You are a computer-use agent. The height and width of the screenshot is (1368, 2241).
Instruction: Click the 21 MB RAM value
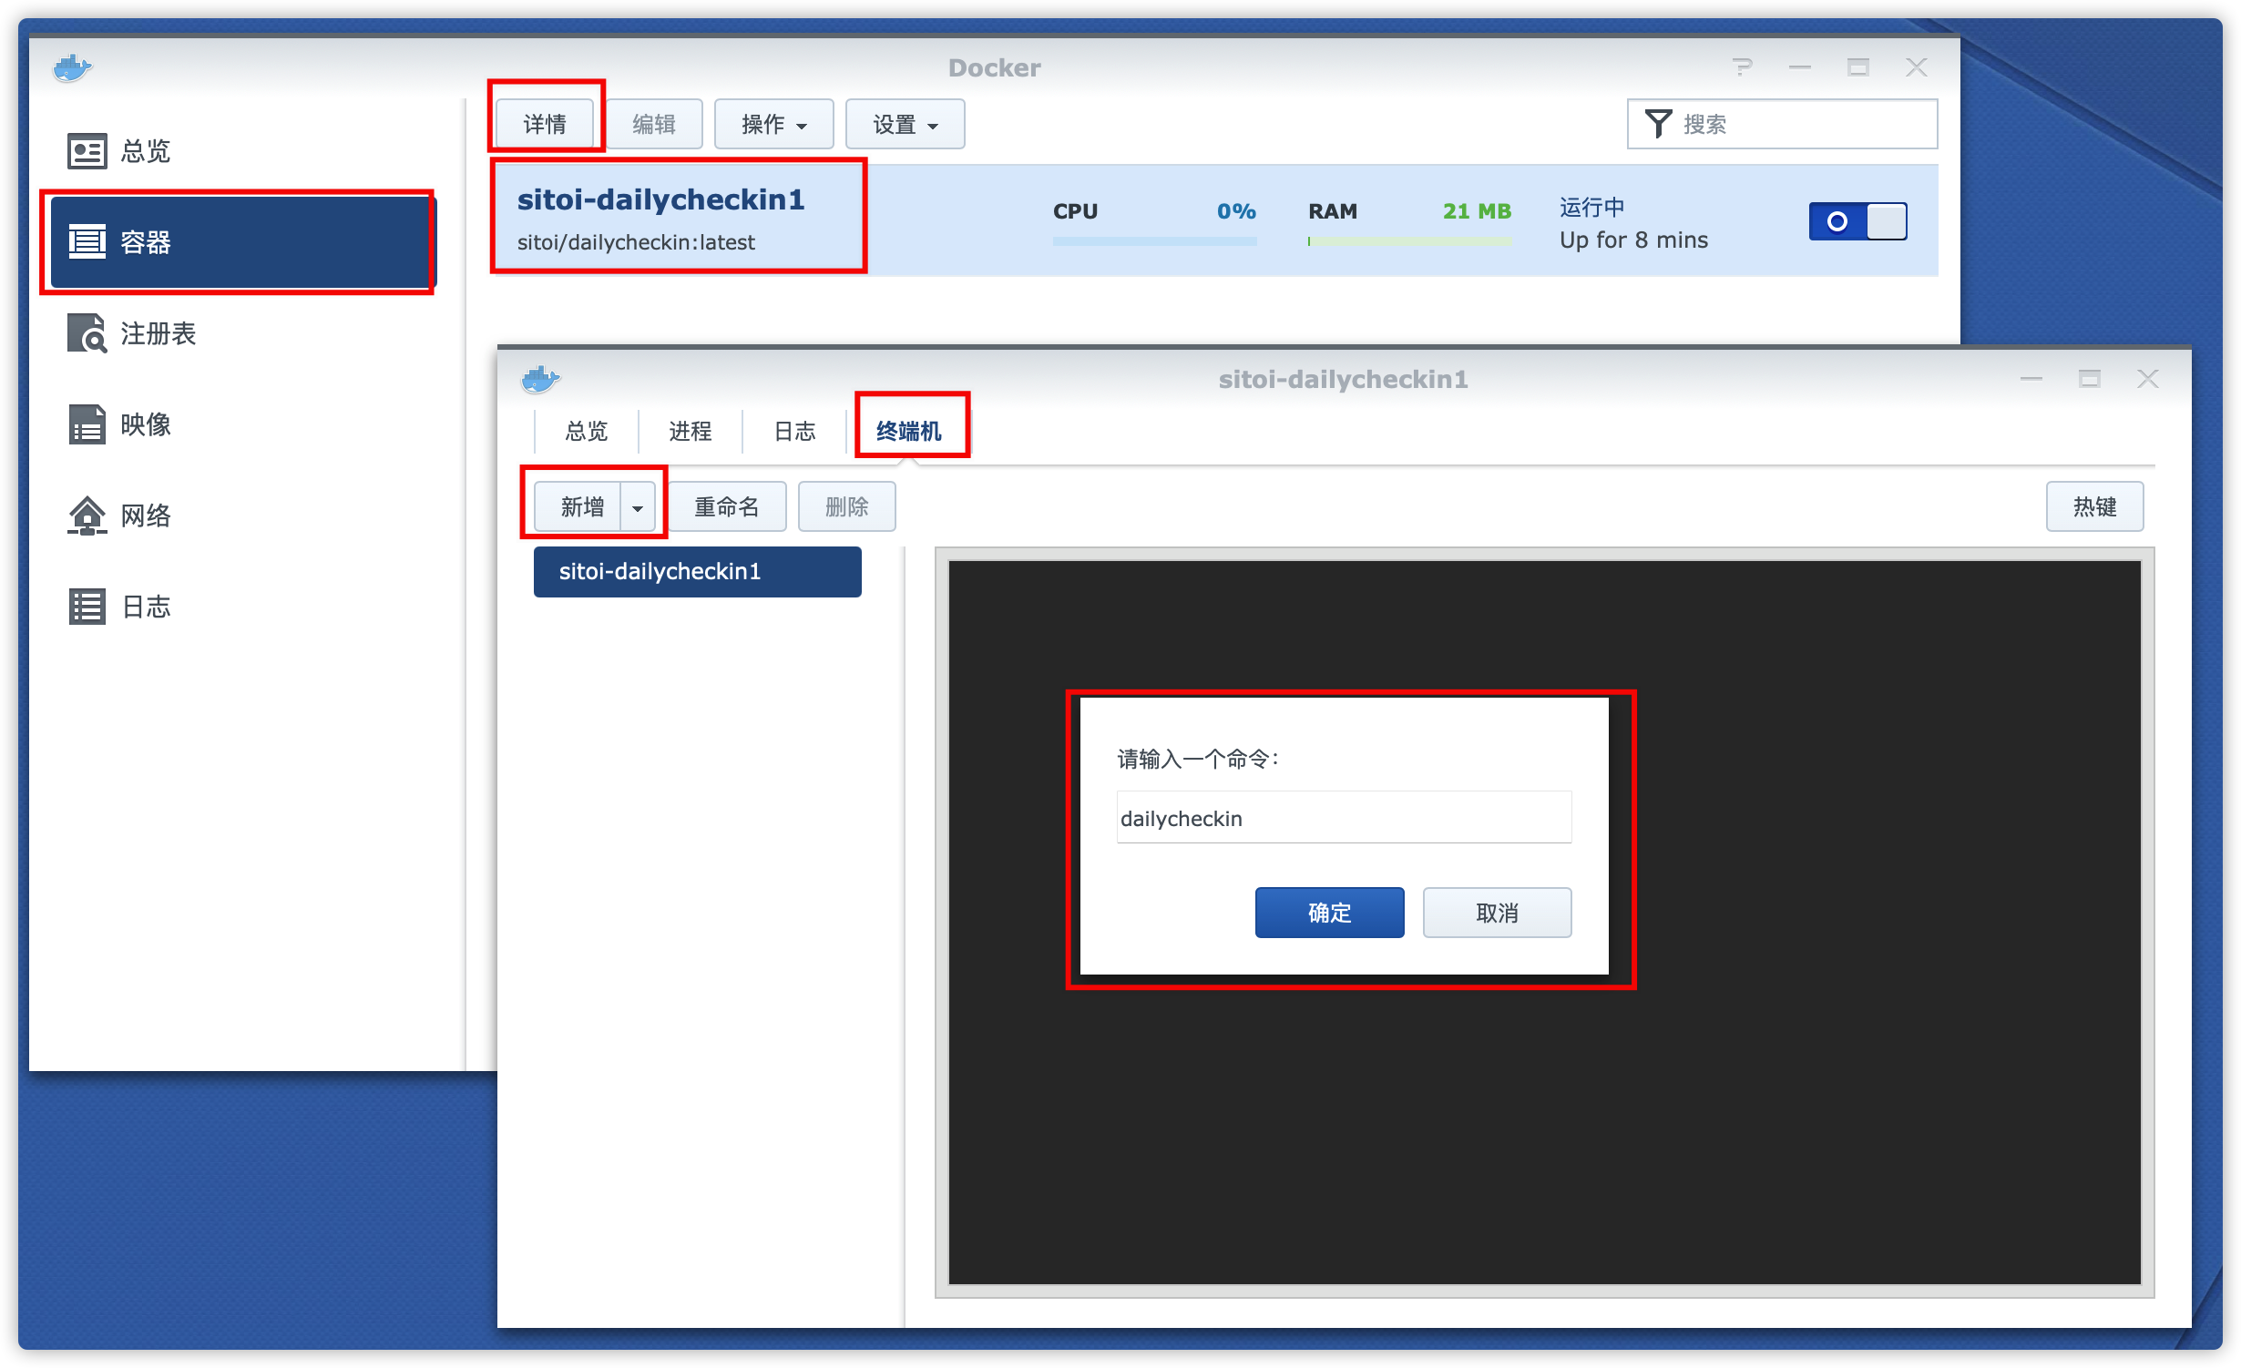1477,211
